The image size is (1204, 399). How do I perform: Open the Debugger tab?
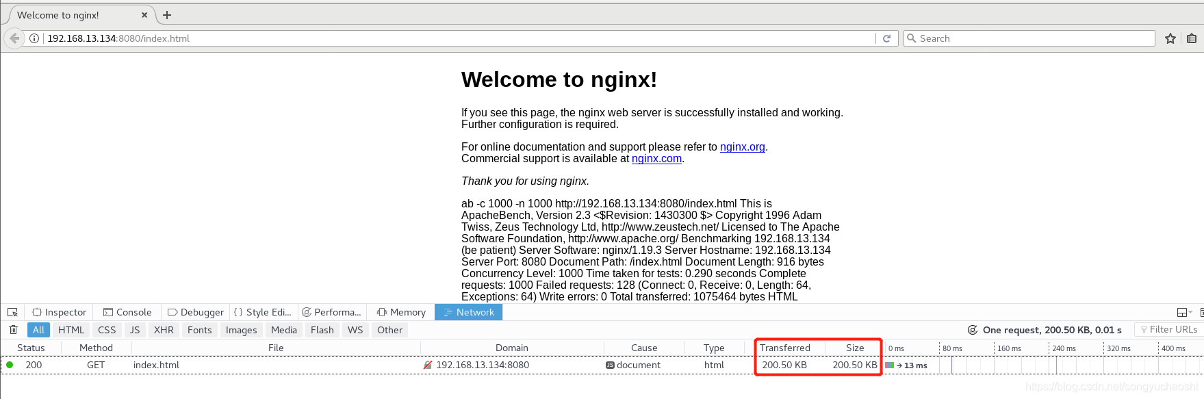click(x=196, y=312)
